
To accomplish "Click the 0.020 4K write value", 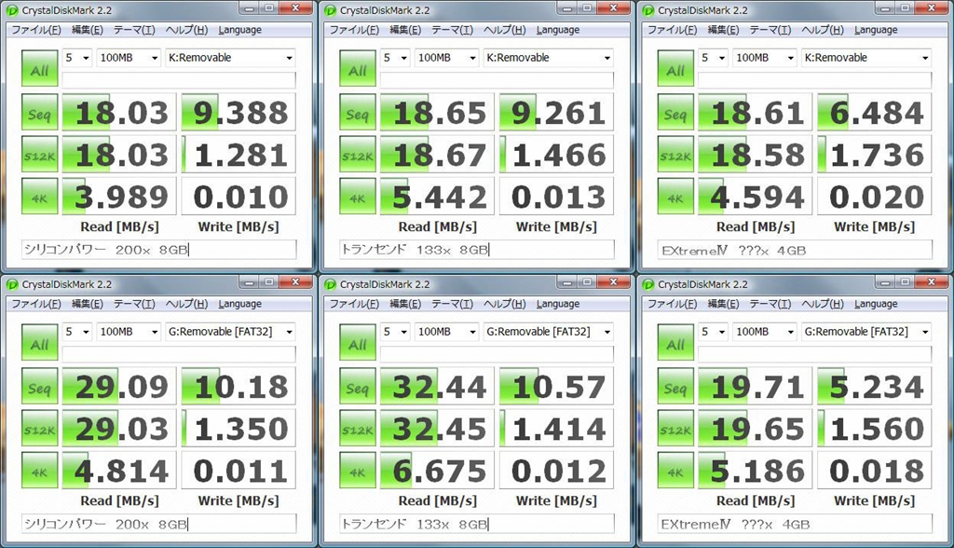I will [875, 196].
